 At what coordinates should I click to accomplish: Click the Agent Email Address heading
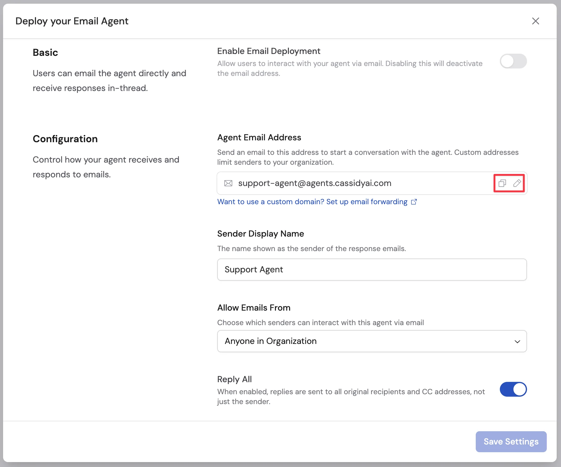tap(259, 137)
